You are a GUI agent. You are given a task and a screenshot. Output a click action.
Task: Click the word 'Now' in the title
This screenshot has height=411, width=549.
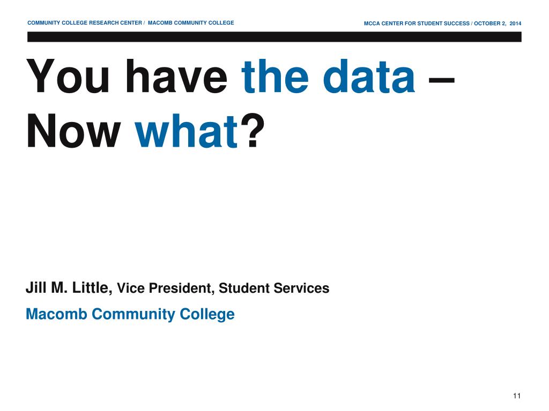point(73,132)
